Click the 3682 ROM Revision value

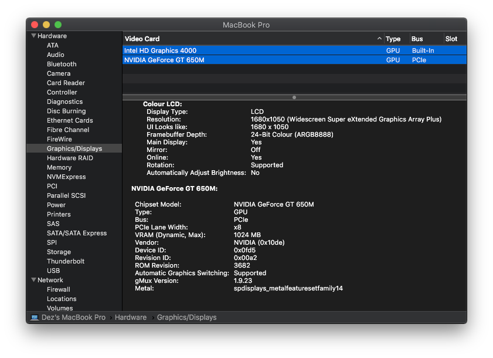click(242, 265)
